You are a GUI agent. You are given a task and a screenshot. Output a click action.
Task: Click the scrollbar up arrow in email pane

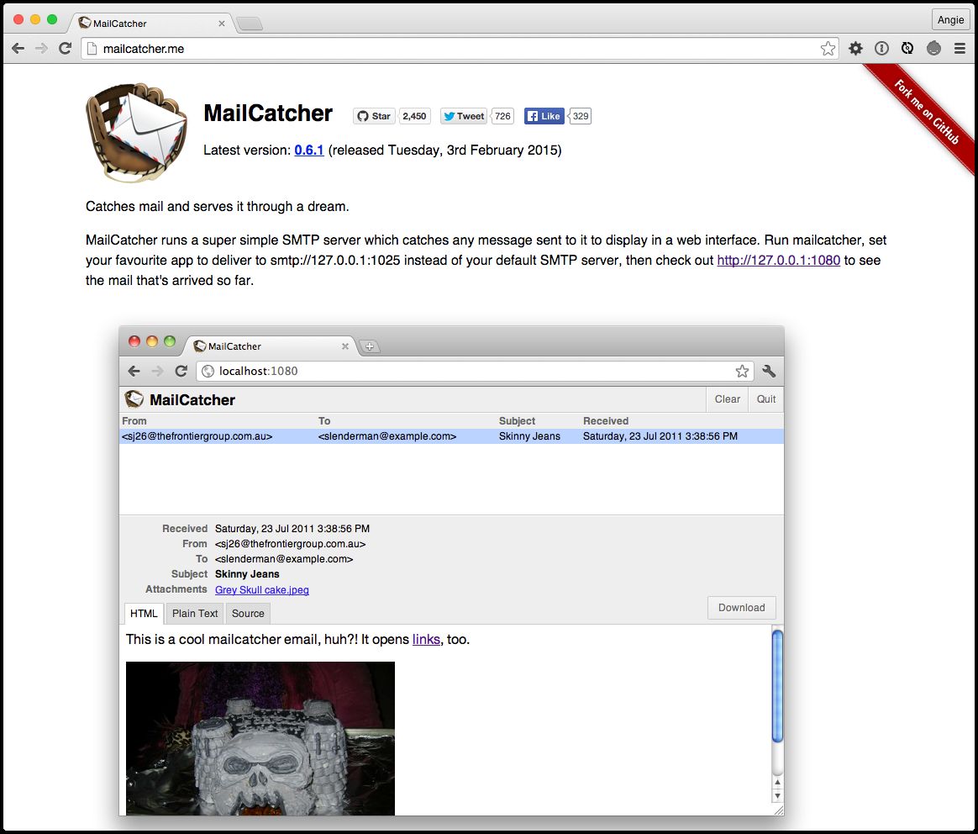(x=777, y=782)
